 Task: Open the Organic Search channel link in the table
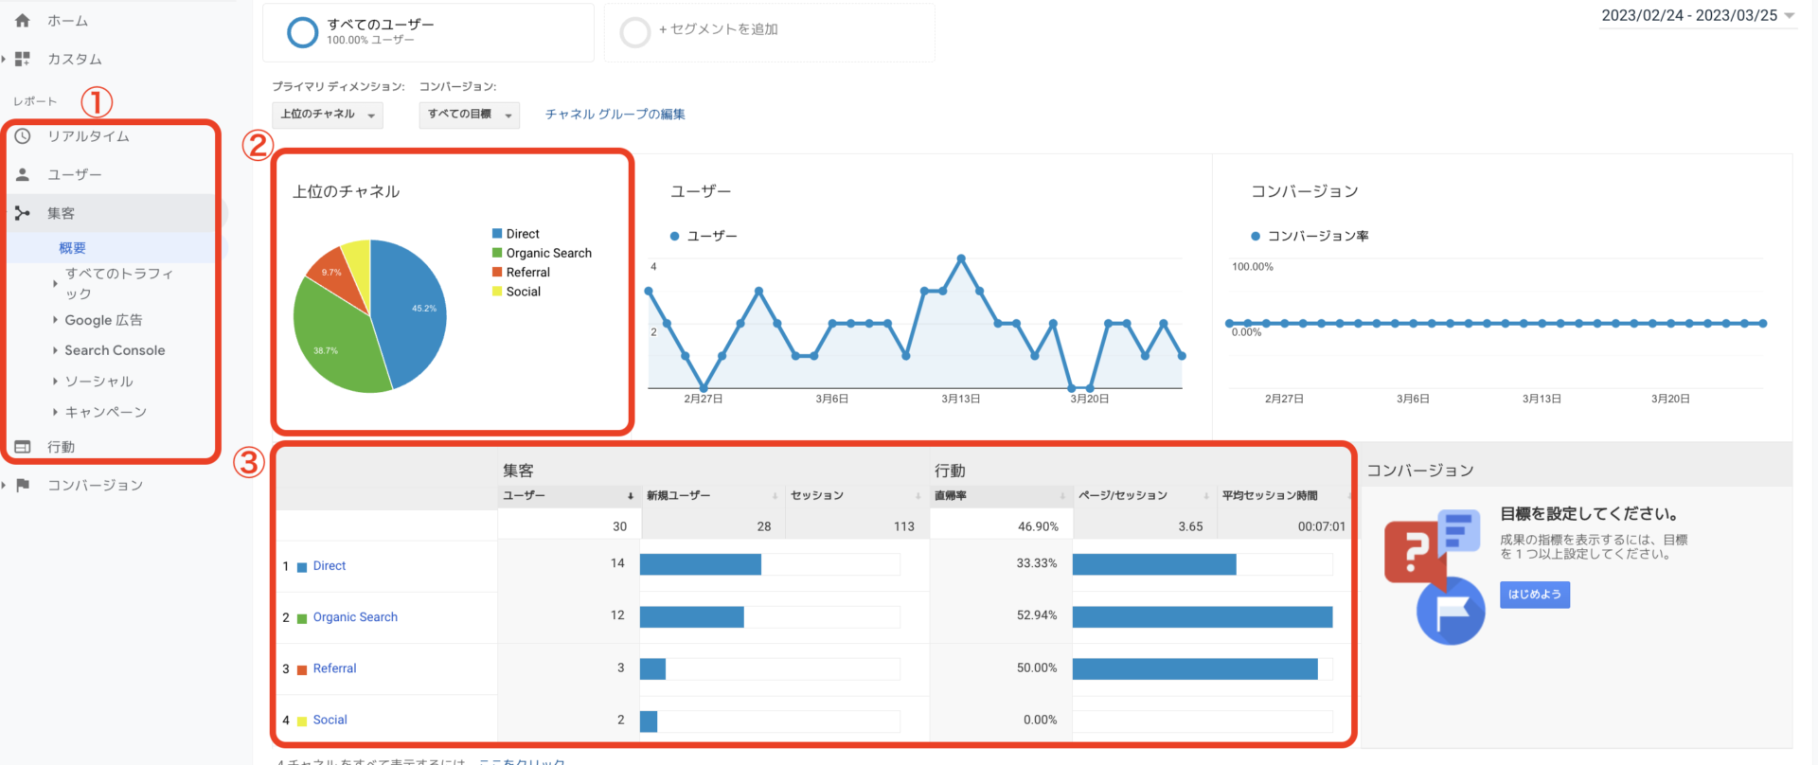(355, 617)
